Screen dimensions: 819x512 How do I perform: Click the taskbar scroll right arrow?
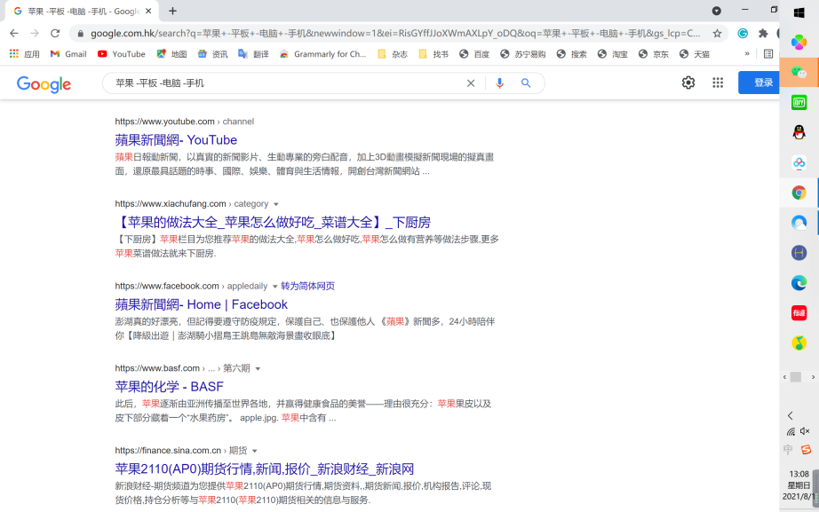point(813,377)
